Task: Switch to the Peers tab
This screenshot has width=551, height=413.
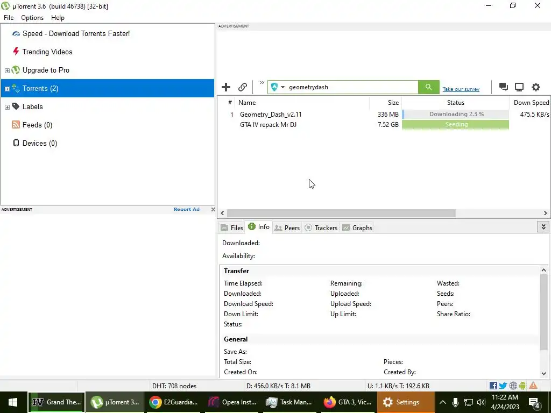Action: click(287, 227)
